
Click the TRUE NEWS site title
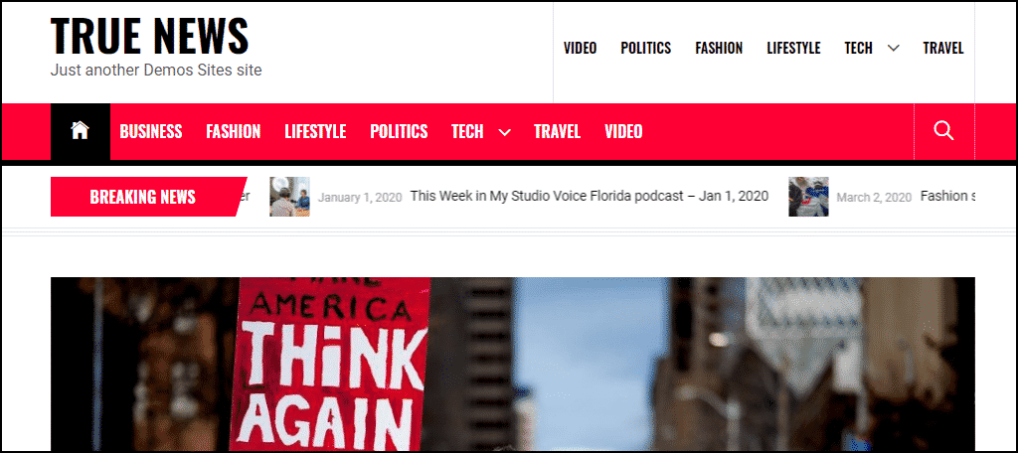coord(149,35)
